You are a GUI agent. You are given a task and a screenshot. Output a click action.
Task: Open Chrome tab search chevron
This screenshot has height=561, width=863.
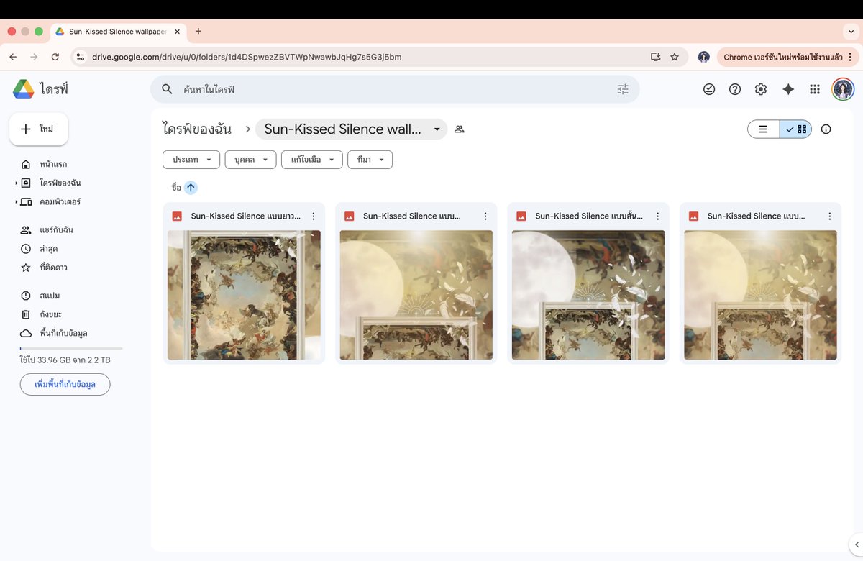coord(851,32)
